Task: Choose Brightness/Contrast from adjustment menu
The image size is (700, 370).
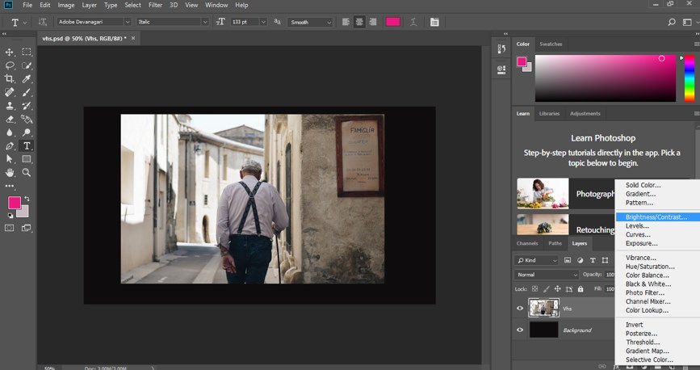Action: [x=656, y=217]
